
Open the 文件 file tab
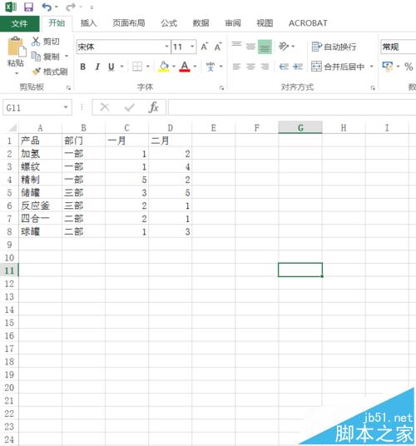point(20,23)
